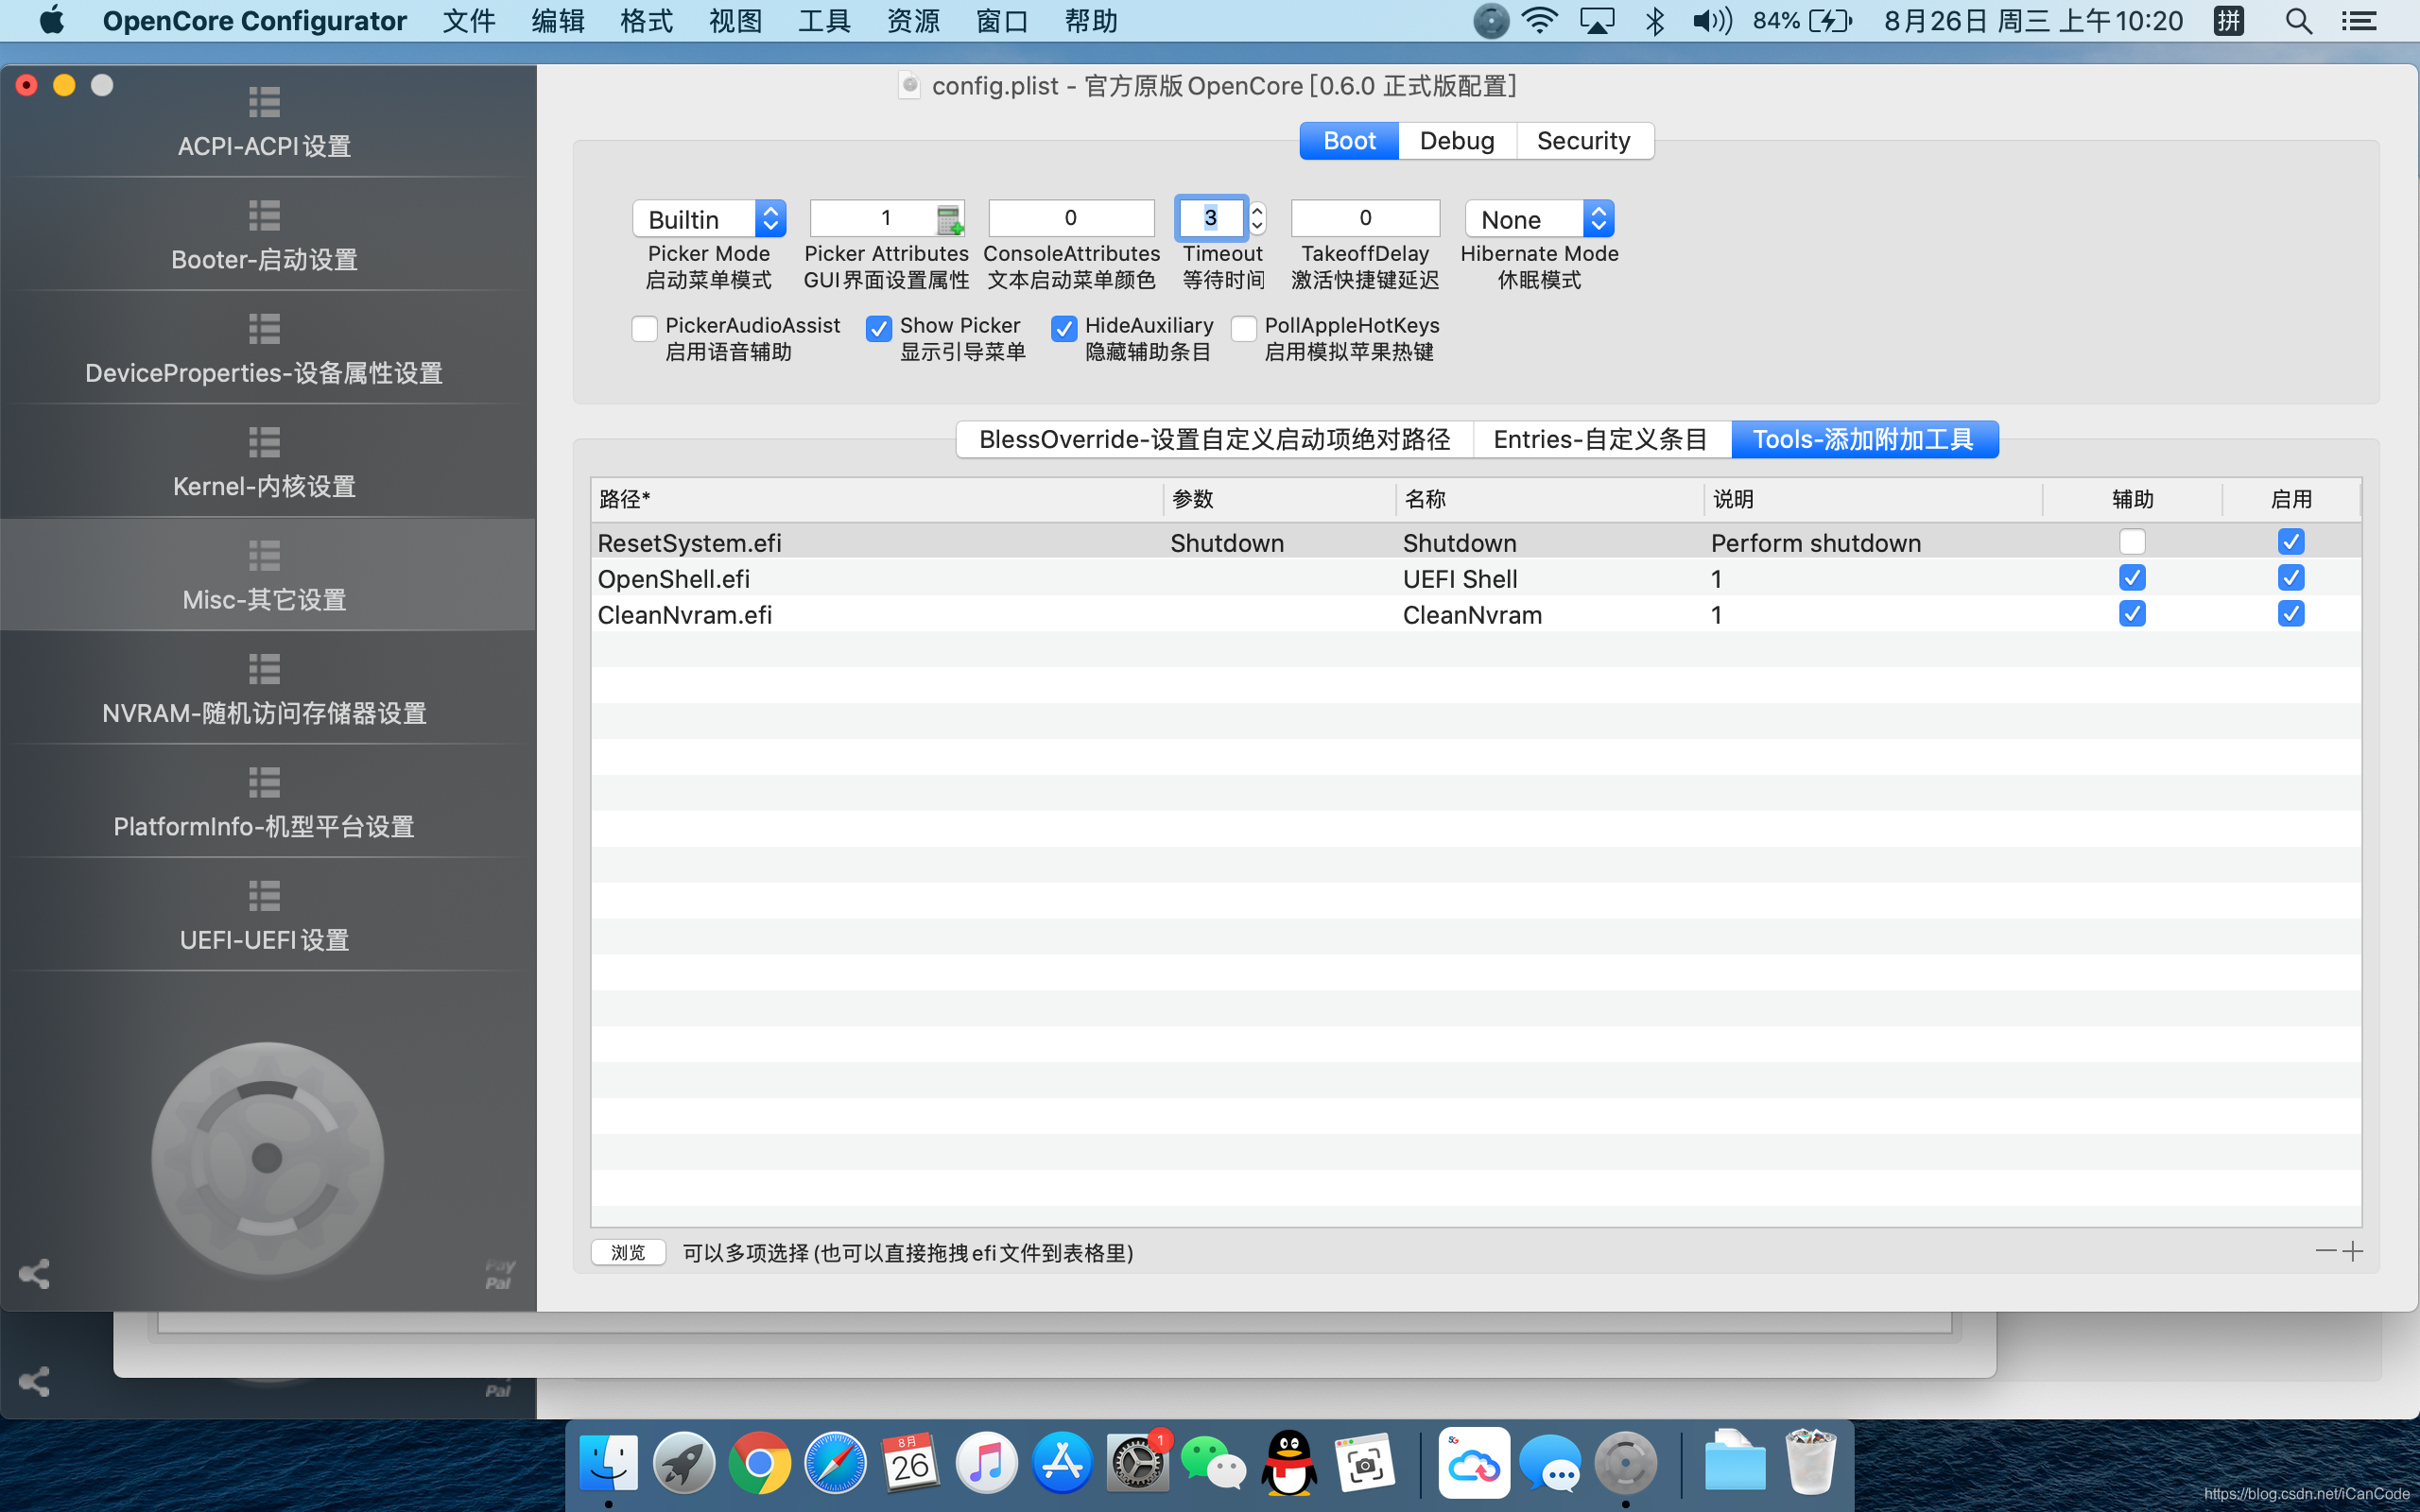
Task: Click the minus icon to remove entry
Action: [2325, 1251]
